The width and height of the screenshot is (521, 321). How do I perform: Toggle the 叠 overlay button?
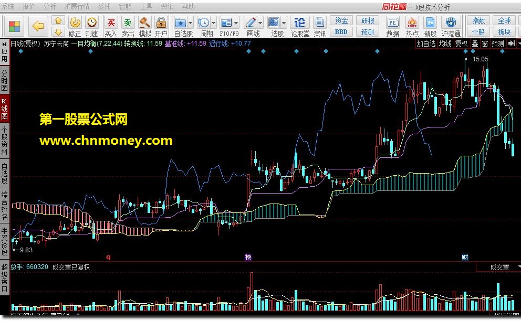[x=475, y=44]
